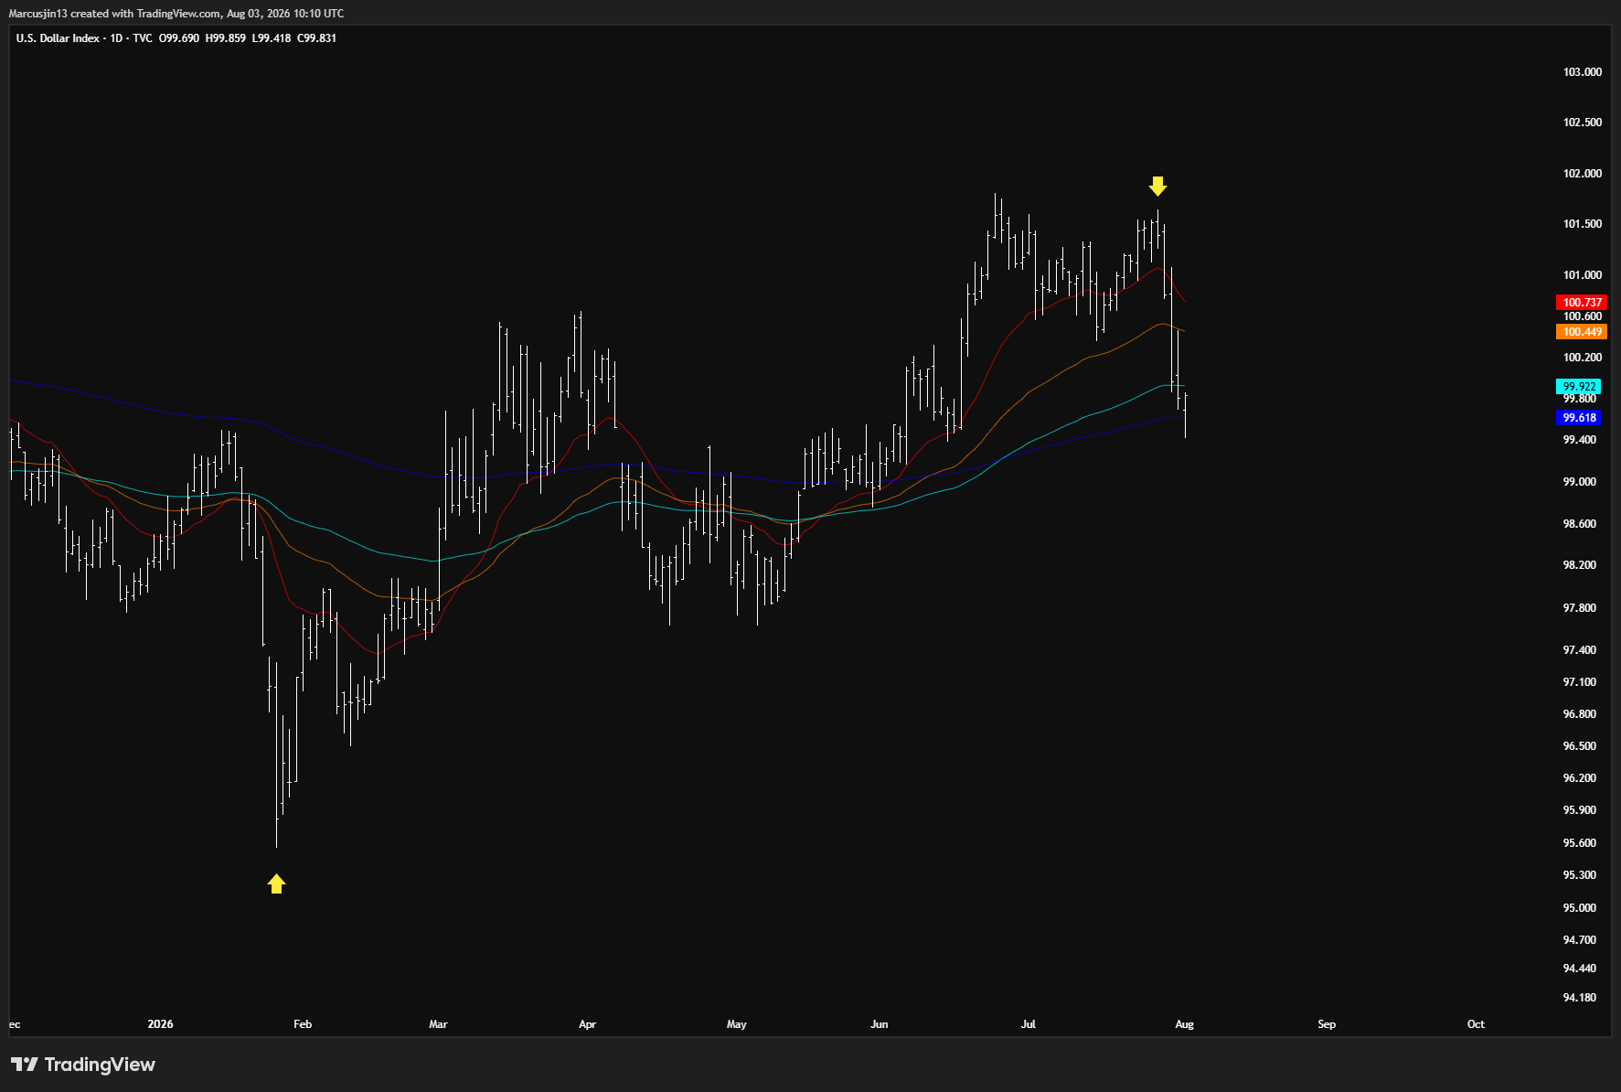Click the TradingView logo at the bottom
The height and width of the screenshot is (1092, 1621).
tap(83, 1065)
